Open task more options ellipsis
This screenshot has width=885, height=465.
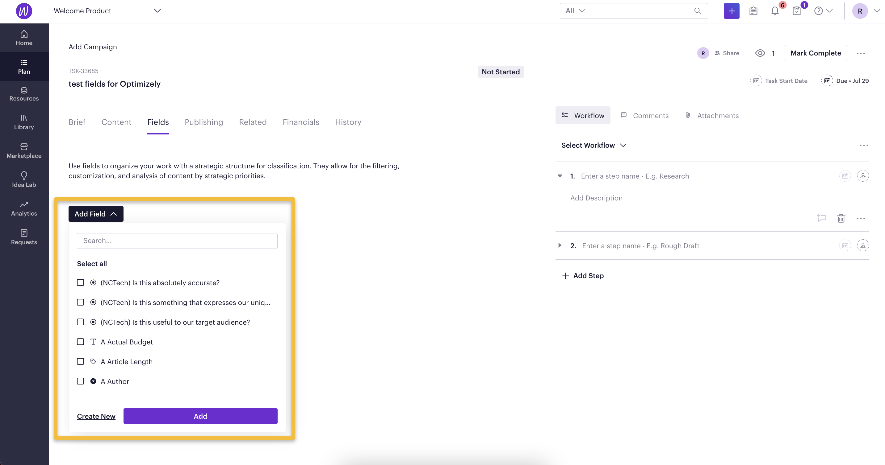(861, 53)
